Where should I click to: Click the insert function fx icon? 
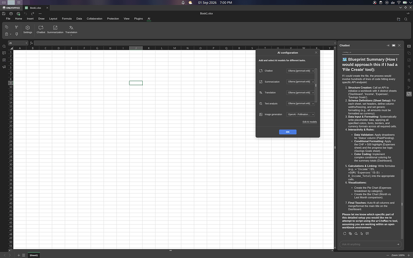32,43
